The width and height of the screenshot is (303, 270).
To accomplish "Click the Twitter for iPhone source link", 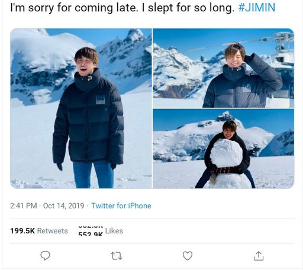I will (x=121, y=206).
